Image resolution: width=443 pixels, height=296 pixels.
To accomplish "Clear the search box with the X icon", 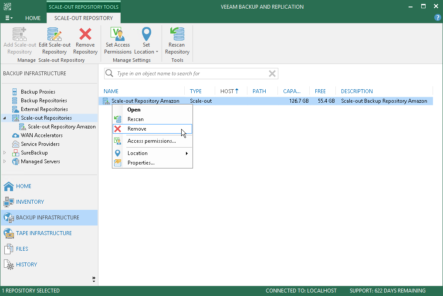I will click(272, 74).
